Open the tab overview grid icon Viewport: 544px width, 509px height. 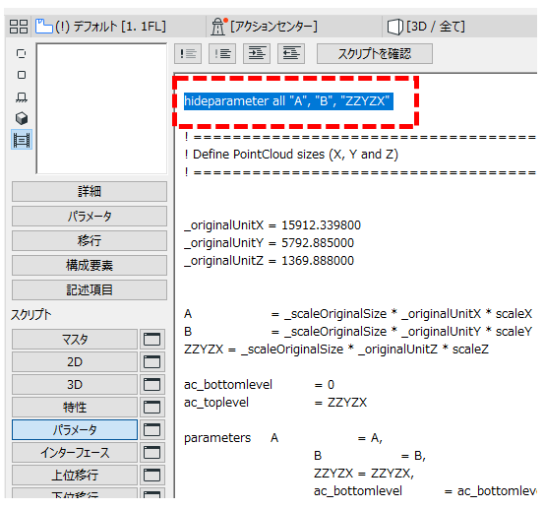[x=19, y=27]
